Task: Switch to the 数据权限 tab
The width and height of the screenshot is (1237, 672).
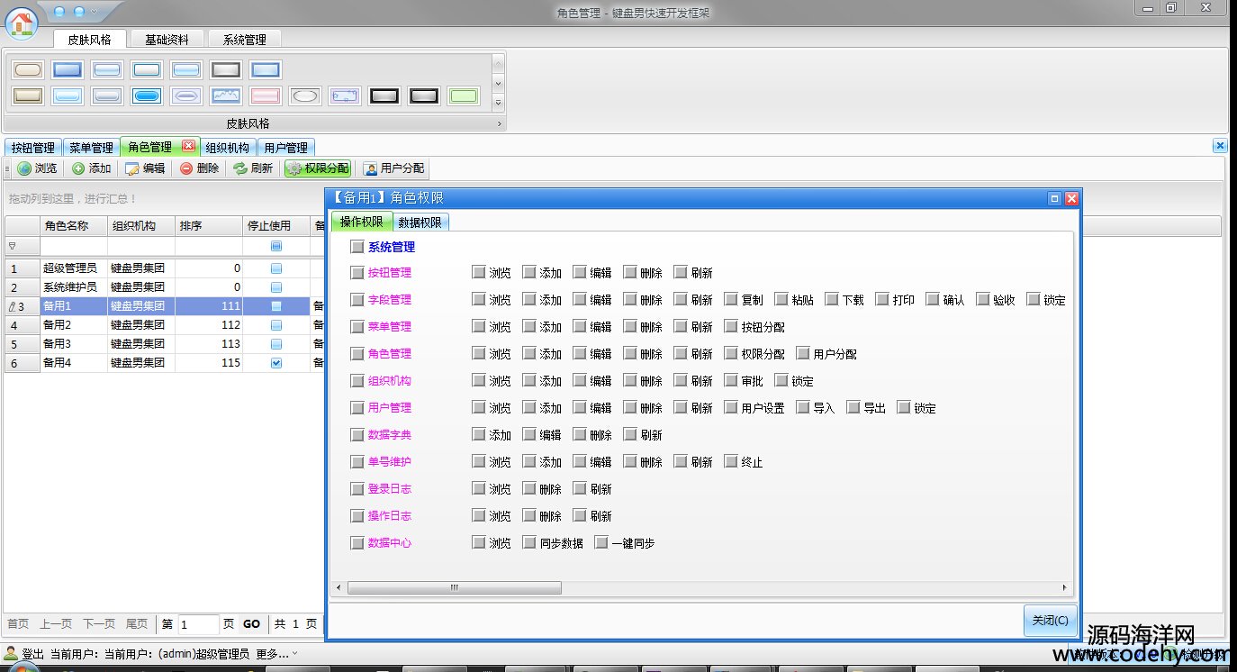Action: [x=420, y=222]
